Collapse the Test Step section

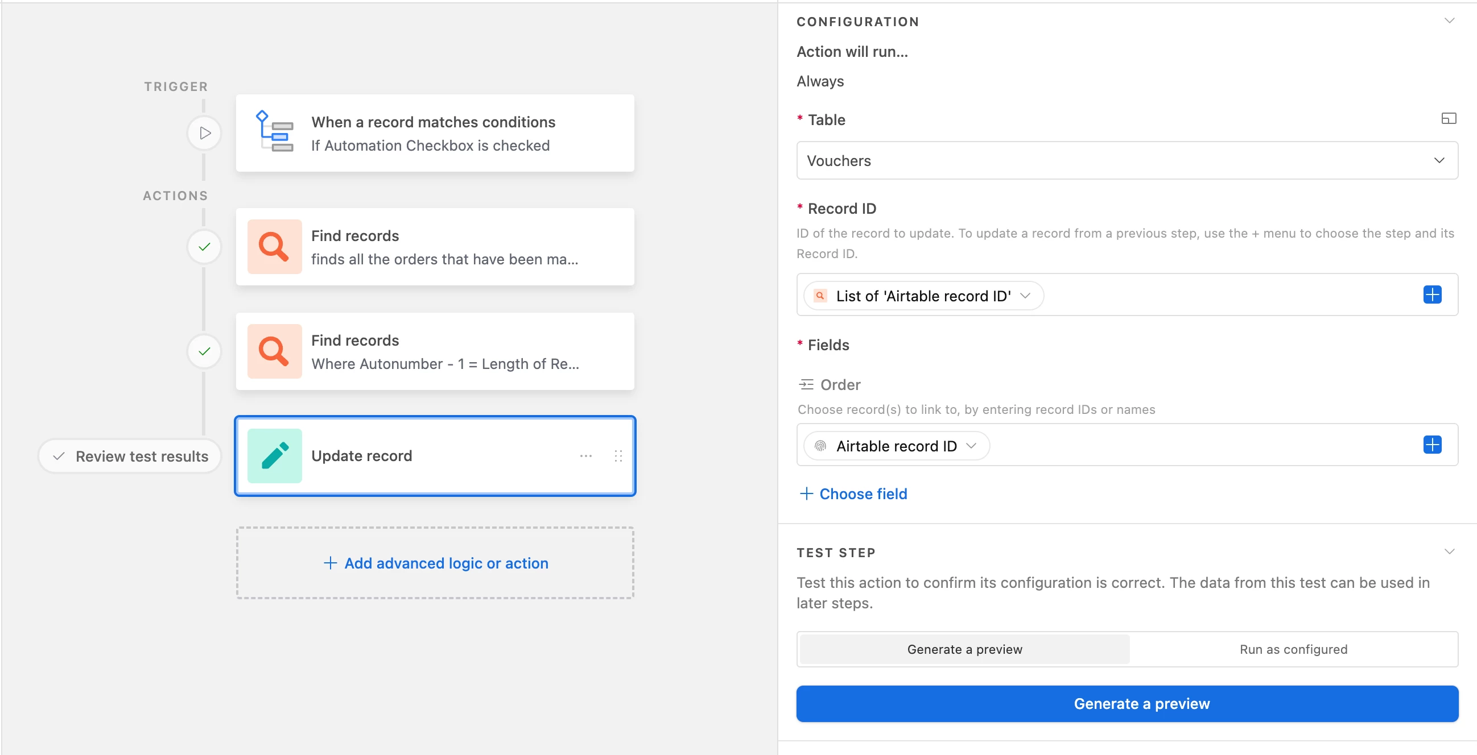pyautogui.click(x=1449, y=551)
